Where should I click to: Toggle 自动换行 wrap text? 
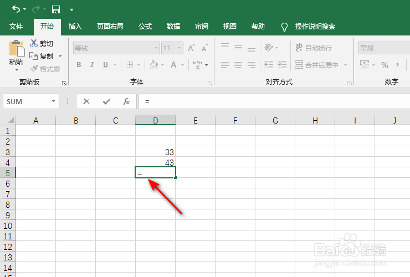tap(314, 48)
